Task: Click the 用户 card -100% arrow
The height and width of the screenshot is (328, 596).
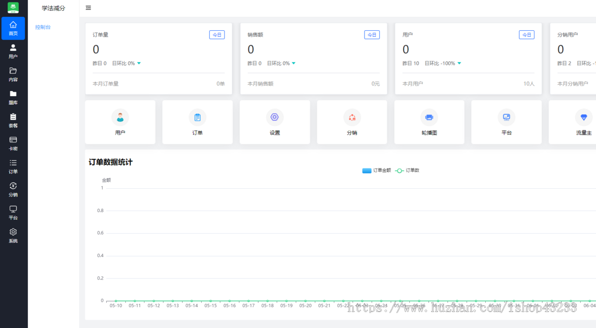Action: click(x=459, y=63)
